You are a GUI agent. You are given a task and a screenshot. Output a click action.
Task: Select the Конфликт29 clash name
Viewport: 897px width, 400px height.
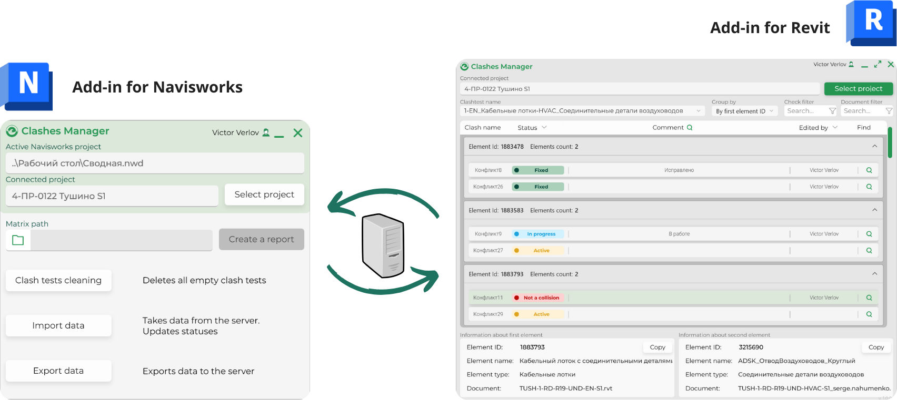pyautogui.click(x=488, y=314)
